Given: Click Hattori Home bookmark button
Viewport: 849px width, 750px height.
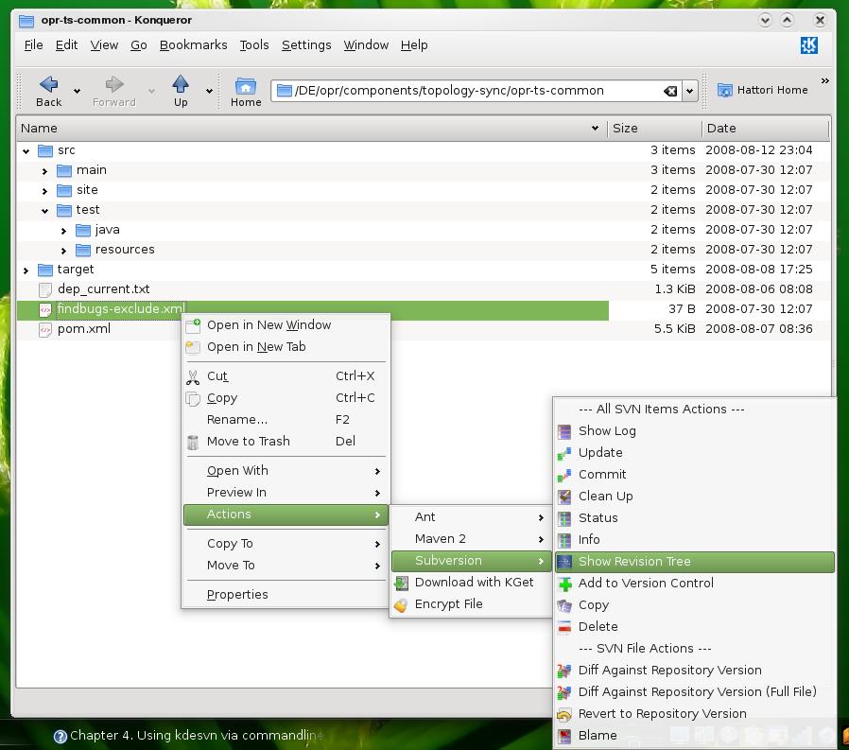Looking at the screenshot, I should click(762, 90).
